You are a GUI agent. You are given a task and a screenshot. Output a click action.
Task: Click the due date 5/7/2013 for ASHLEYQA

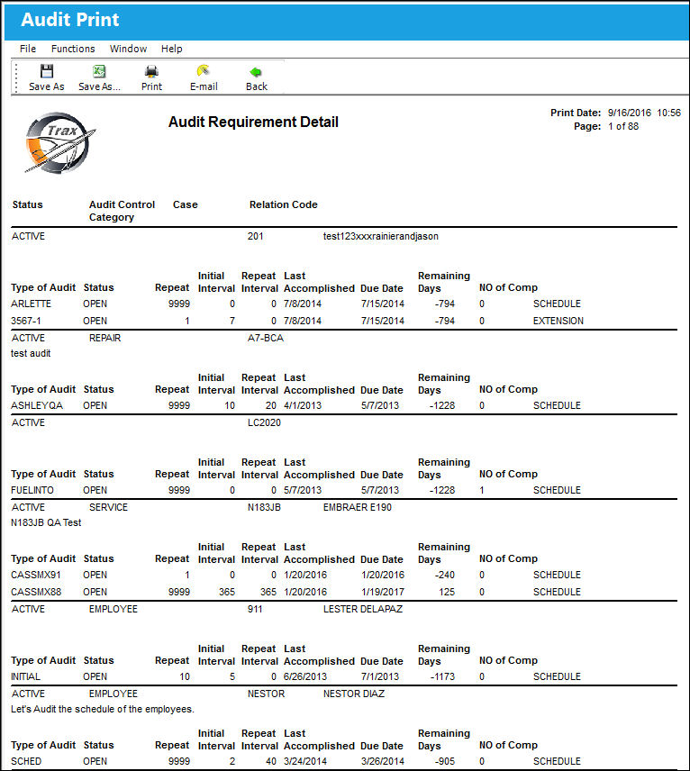click(380, 405)
